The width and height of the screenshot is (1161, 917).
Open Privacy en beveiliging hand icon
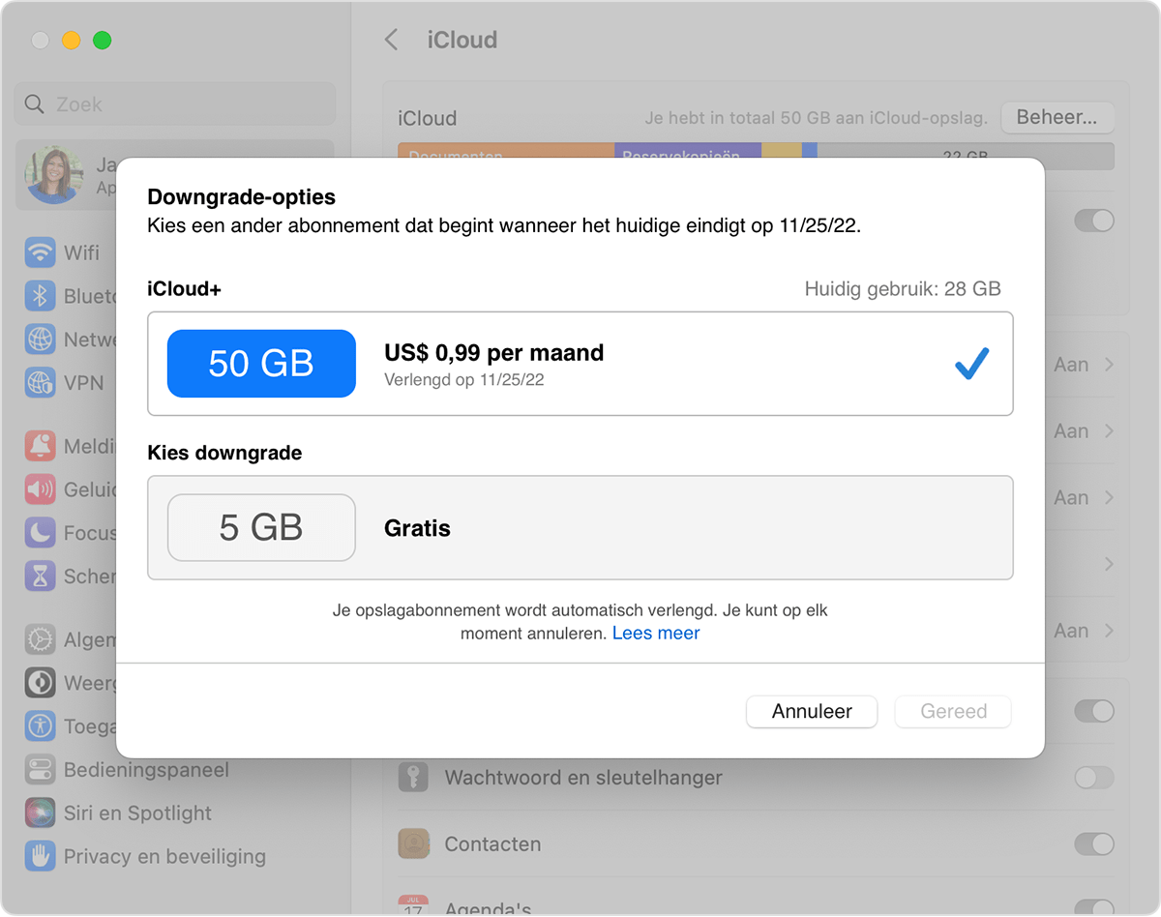point(40,856)
